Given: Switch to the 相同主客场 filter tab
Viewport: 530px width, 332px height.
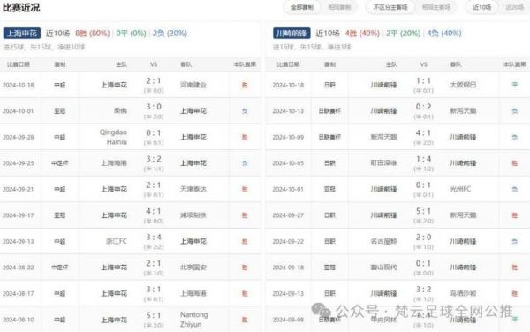Looking at the screenshot, I should [x=436, y=7].
